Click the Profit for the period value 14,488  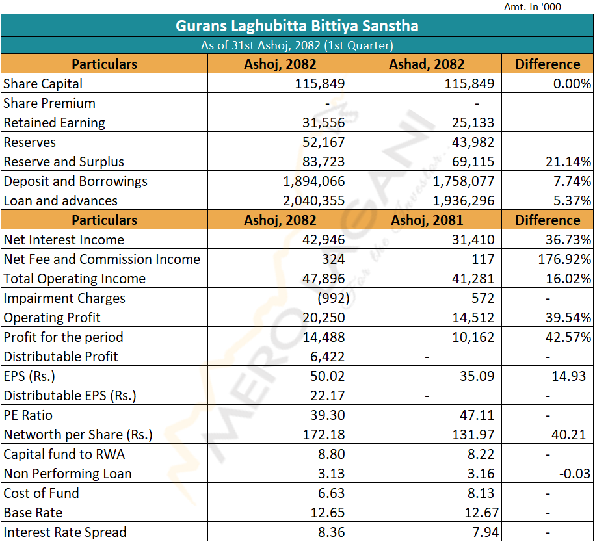[x=324, y=337]
